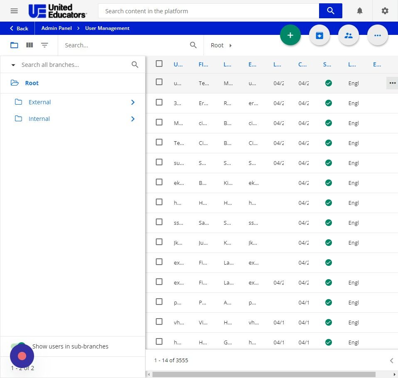
Task: Click the External folder icon
Action: (18, 102)
